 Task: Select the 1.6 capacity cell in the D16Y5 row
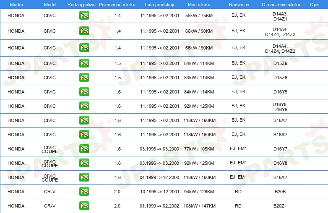click(x=117, y=92)
